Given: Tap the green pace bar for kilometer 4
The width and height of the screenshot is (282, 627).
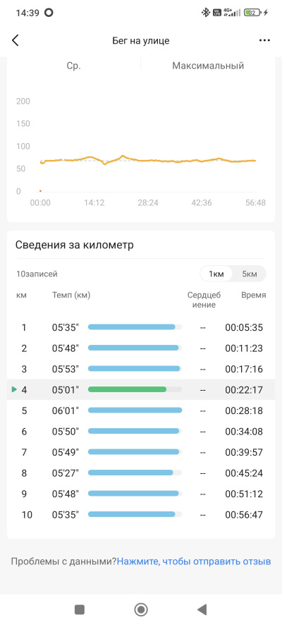Looking at the screenshot, I should tap(127, 389).
